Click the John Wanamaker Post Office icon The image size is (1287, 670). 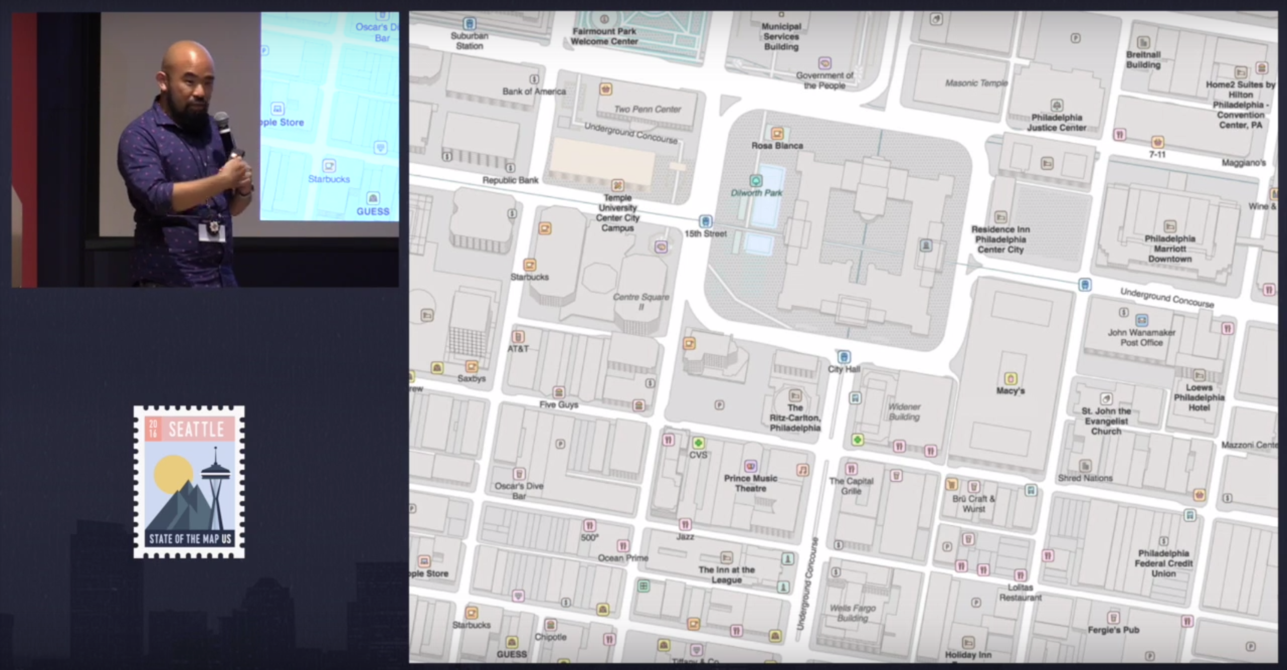coord(1141,320)
